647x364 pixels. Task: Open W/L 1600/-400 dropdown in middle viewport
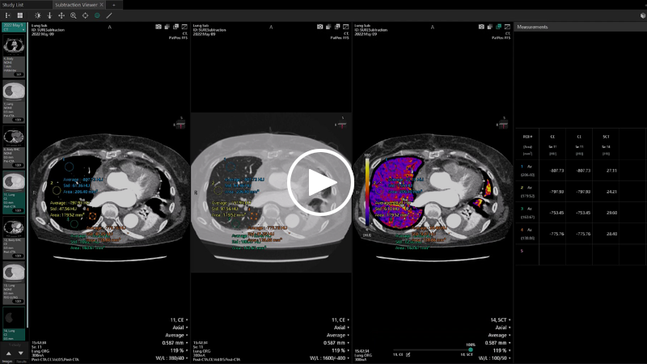[x=330, y=358]
